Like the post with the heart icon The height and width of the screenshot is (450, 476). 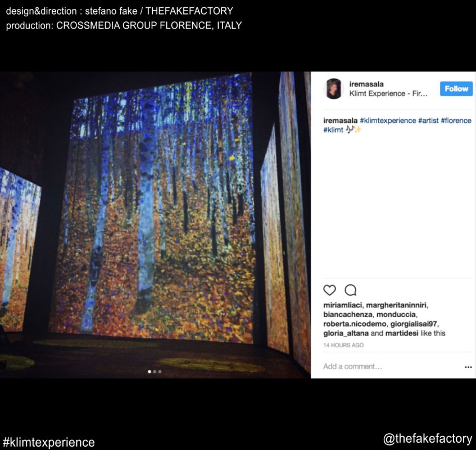pos(329,290)
